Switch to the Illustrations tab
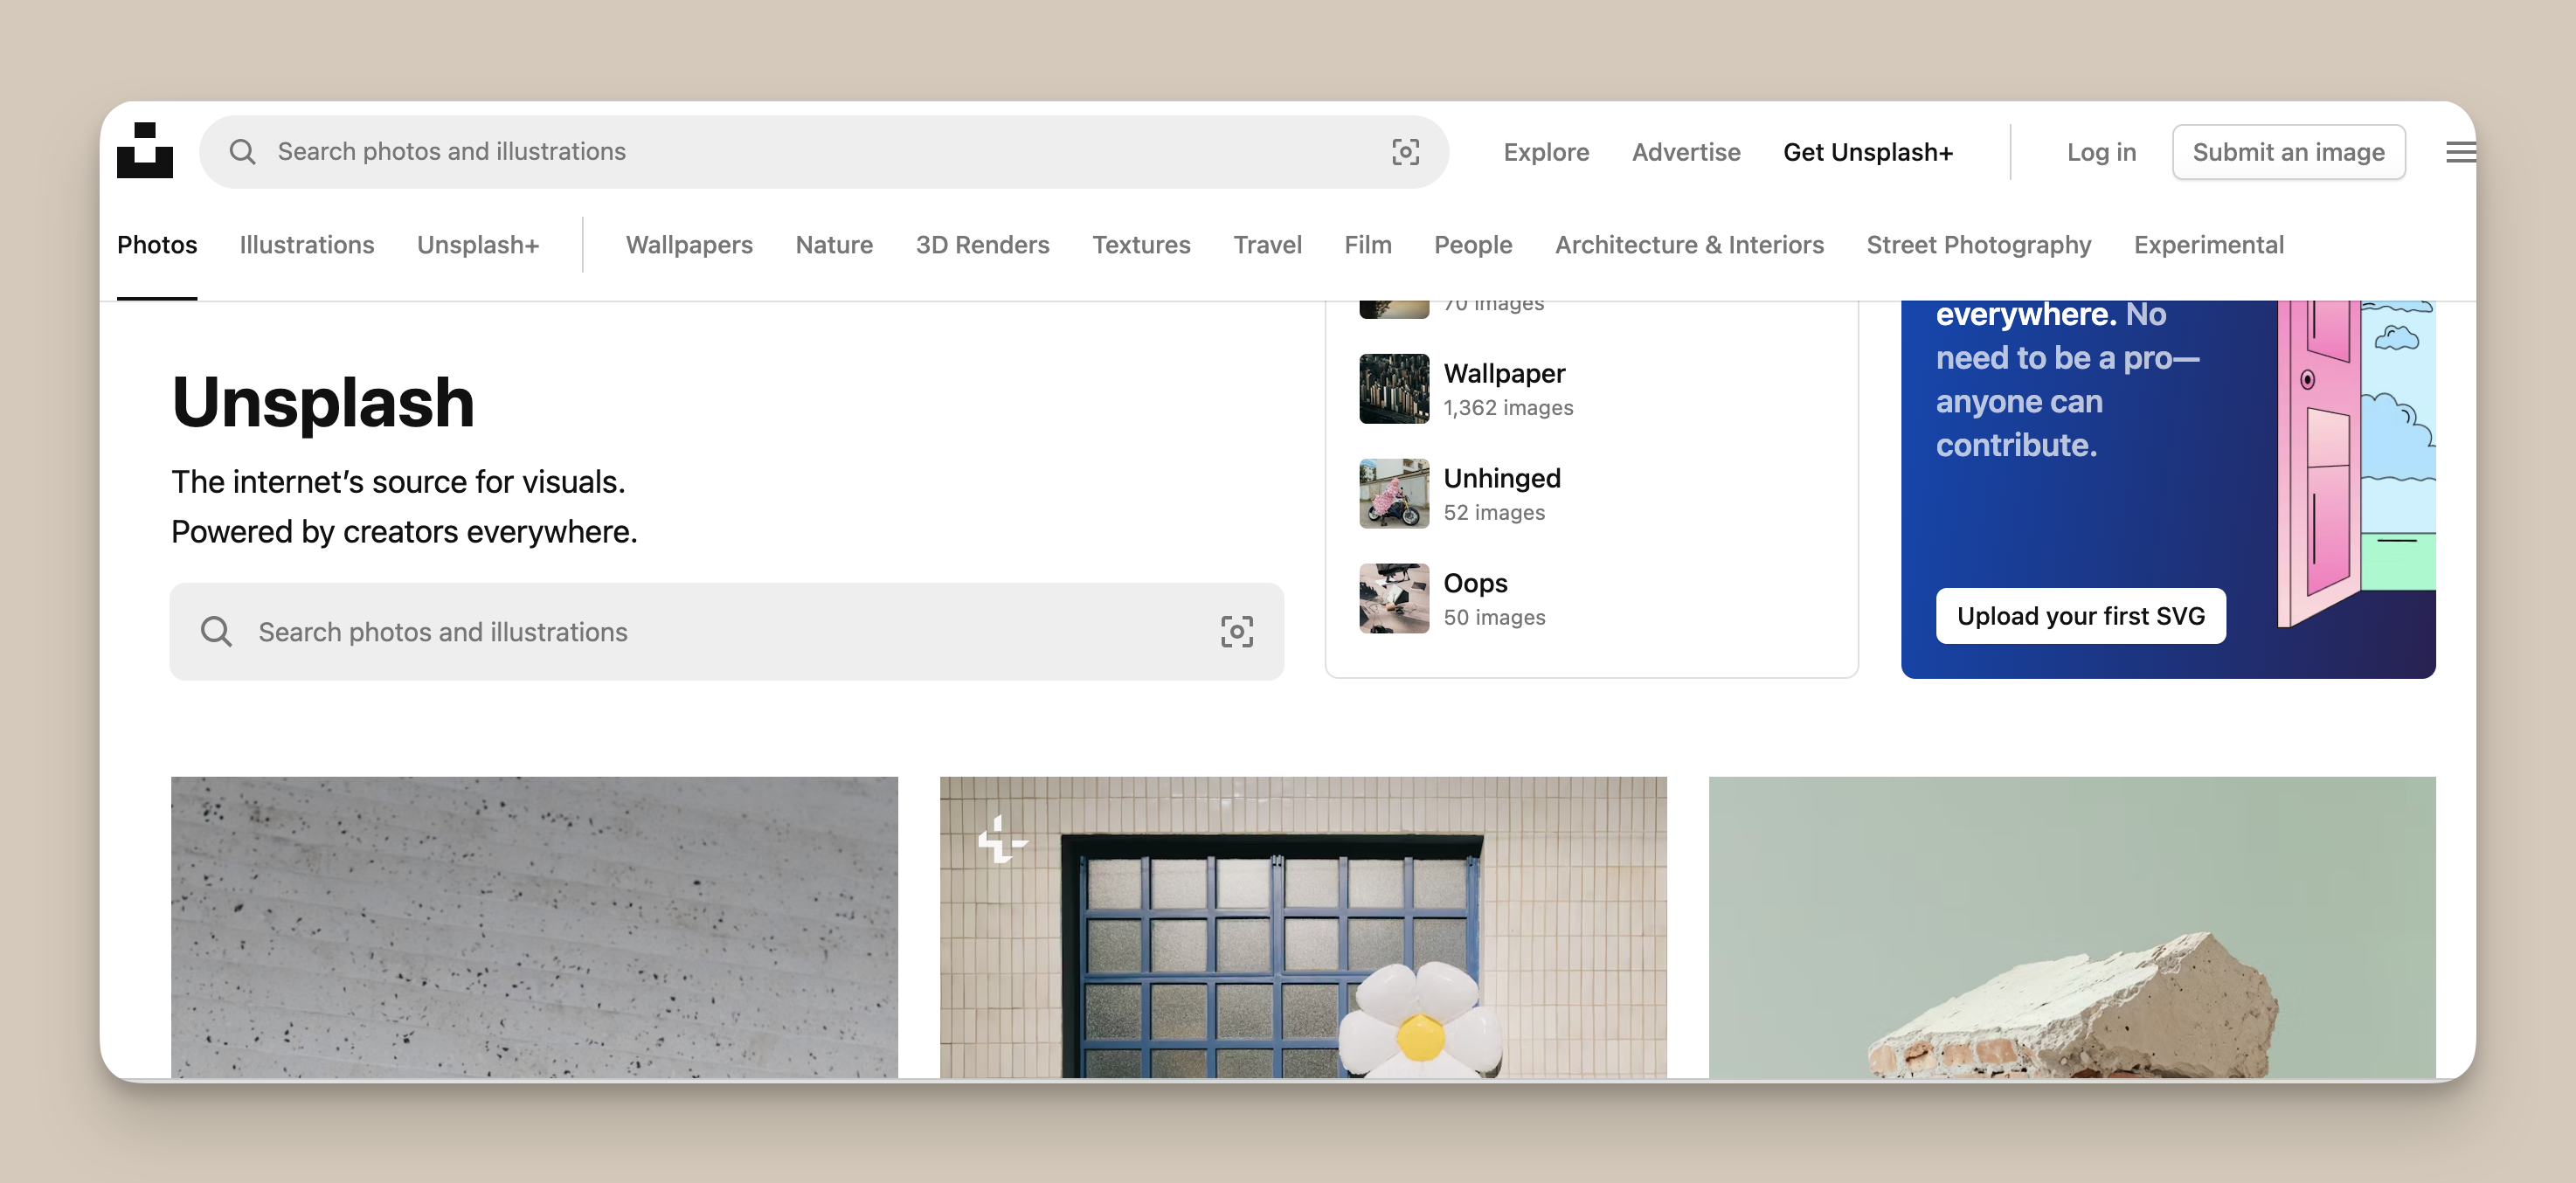 click(x=307, y=245)
